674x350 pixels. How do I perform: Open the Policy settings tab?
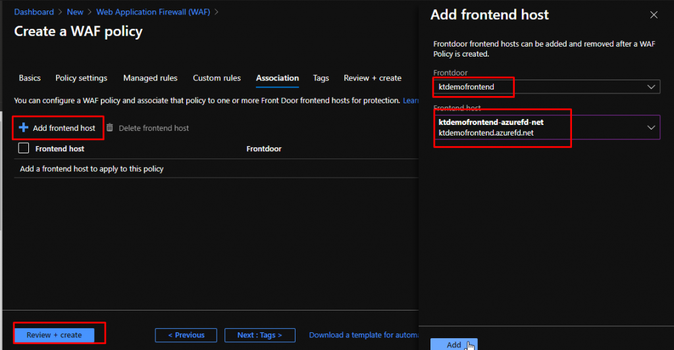coord(81,78)
